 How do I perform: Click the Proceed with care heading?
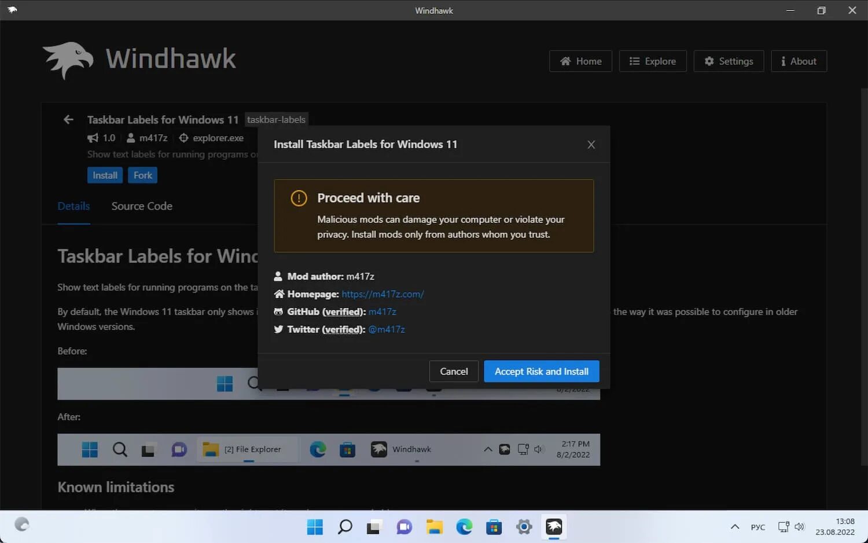[369, 198]
